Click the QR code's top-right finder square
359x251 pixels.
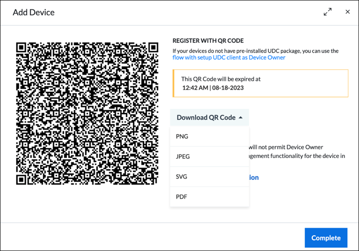tap(153, 47)
